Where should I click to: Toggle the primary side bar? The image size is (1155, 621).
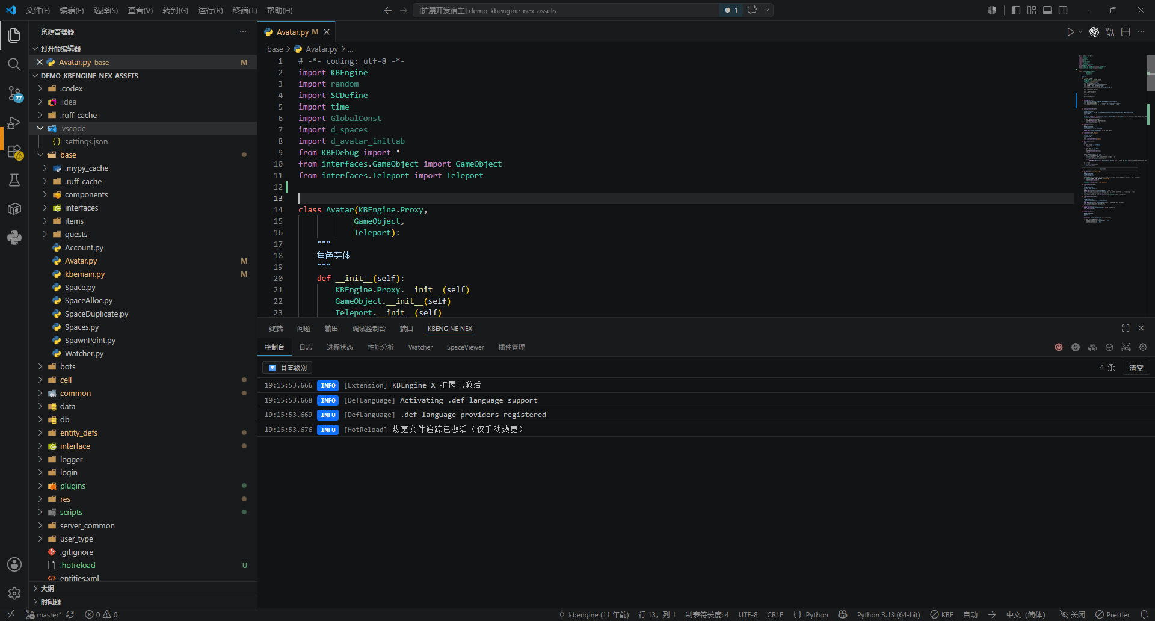click(1016, 10)
